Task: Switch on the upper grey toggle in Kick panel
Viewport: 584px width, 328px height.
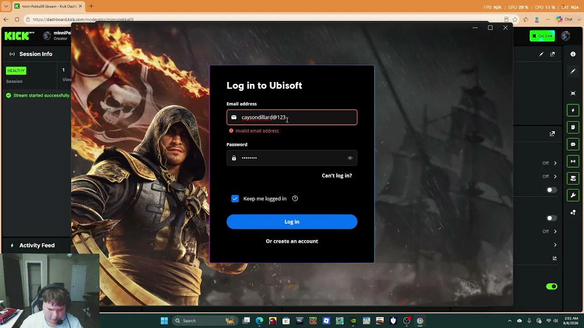Action: click(552, 190)
